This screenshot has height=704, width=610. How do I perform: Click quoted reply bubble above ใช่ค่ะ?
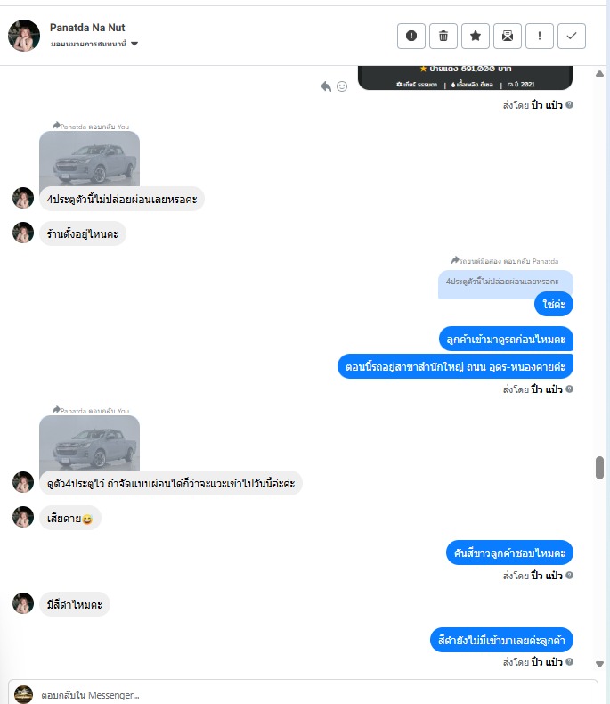tap(506, 282)
